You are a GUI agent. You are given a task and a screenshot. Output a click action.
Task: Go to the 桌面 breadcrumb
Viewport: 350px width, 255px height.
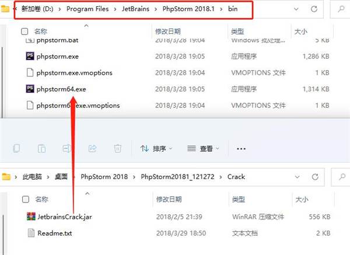(x=61, y=177)
